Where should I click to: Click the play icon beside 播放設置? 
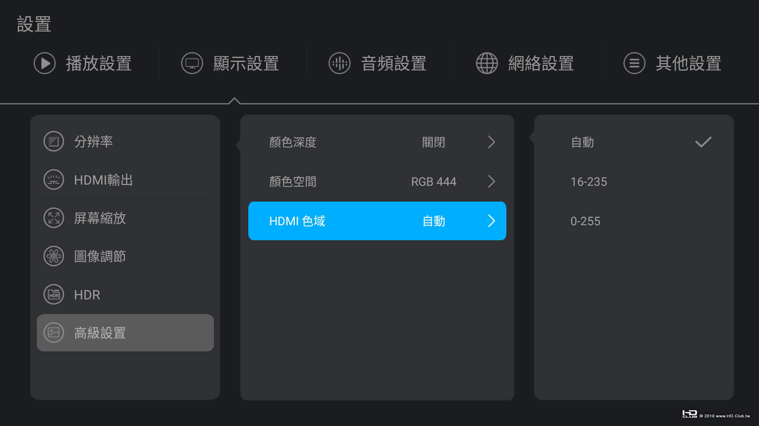pos(45,63)
